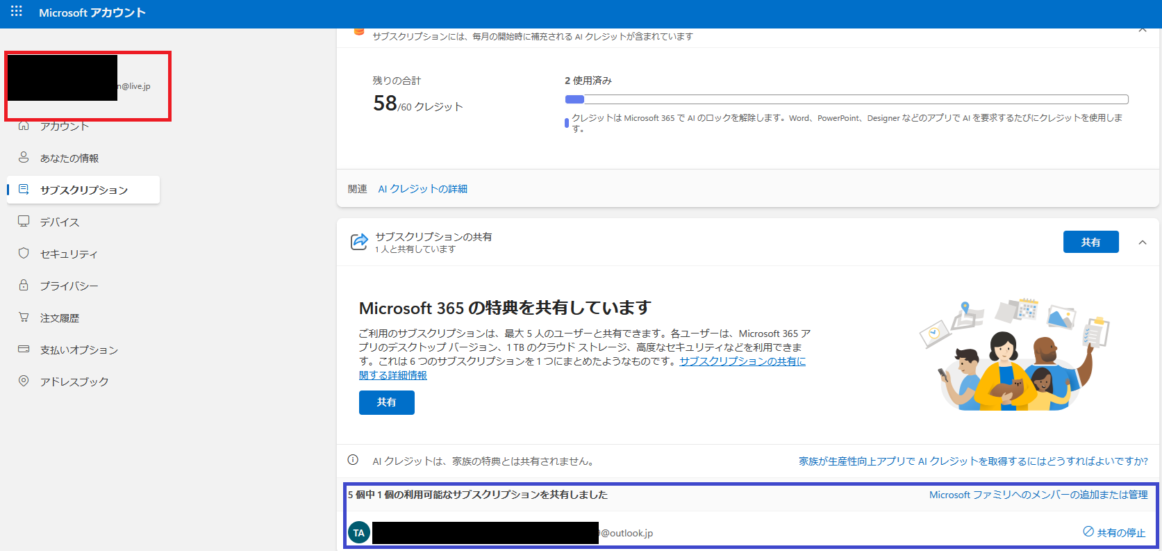Click the 共有 button in the sharing header

coord(1090,242)
